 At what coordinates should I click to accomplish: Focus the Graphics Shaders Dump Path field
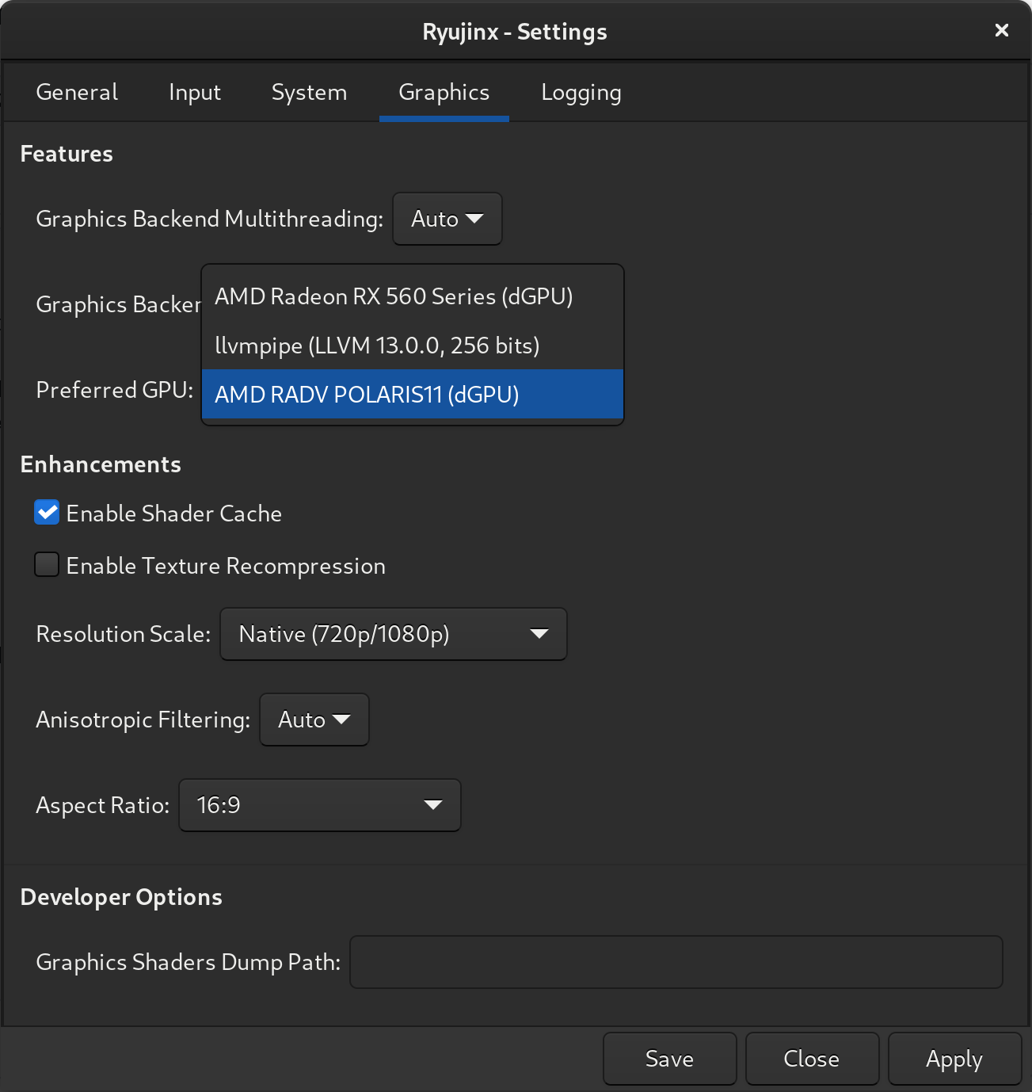(x=676, y=962)
